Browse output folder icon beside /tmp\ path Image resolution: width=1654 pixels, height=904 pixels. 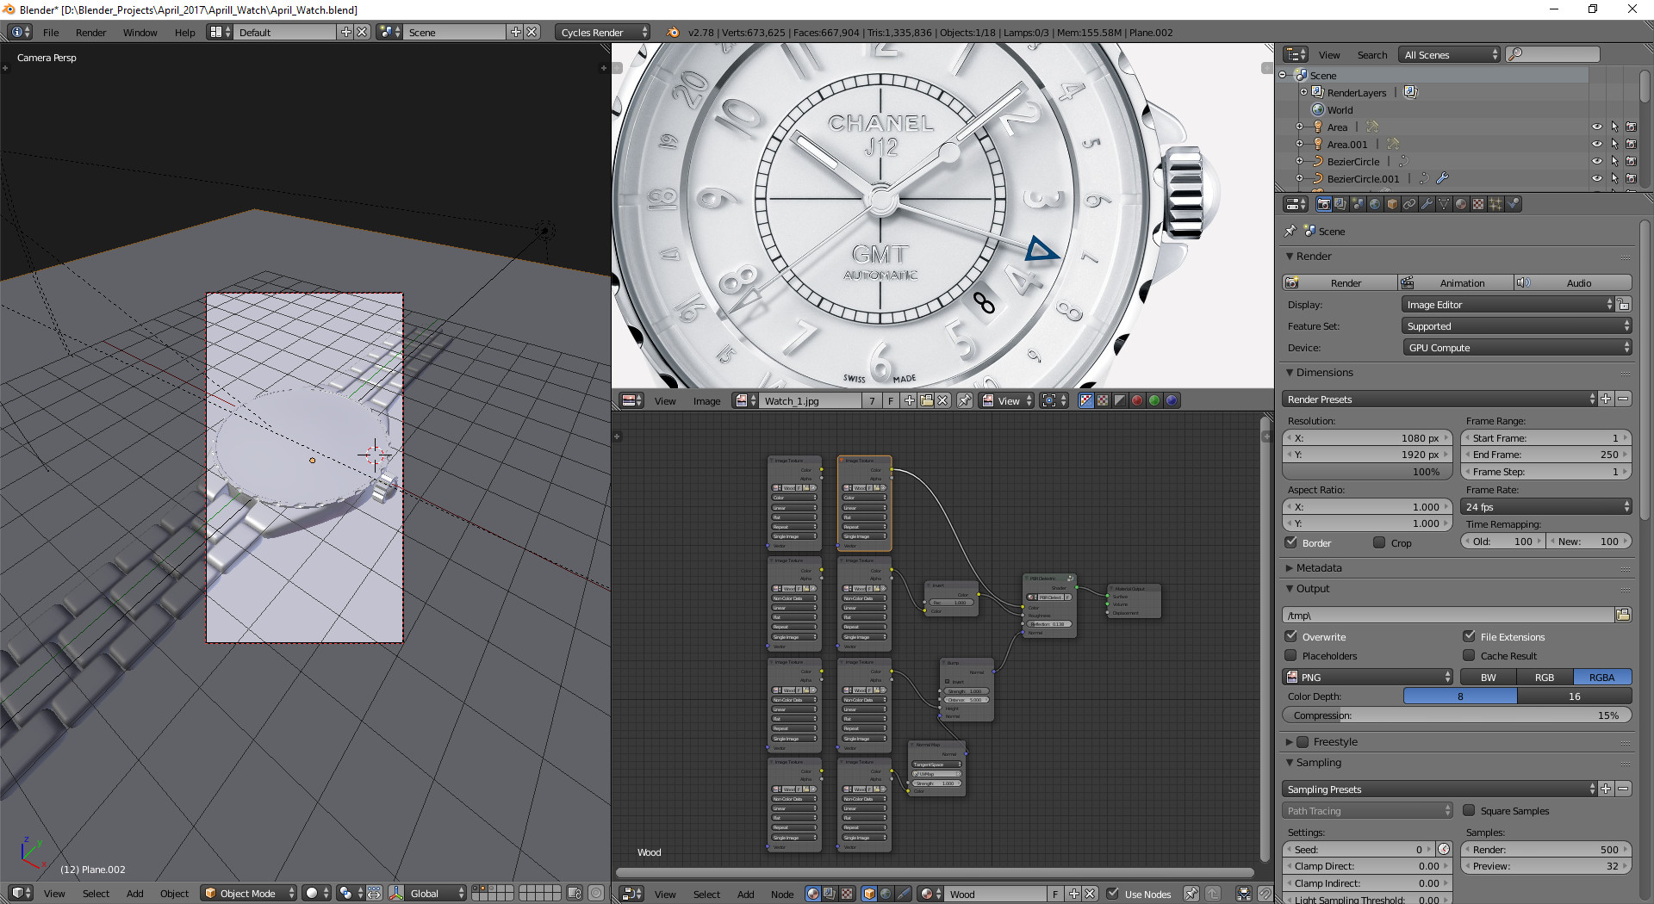pos(1623,615)
